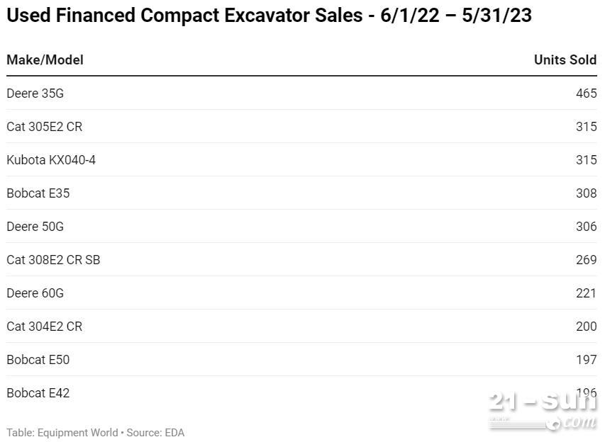Image resolution: width=605 pixels, height=442 pixels.
Task: Click the Make/Model column header
Action: pos(45,59)
